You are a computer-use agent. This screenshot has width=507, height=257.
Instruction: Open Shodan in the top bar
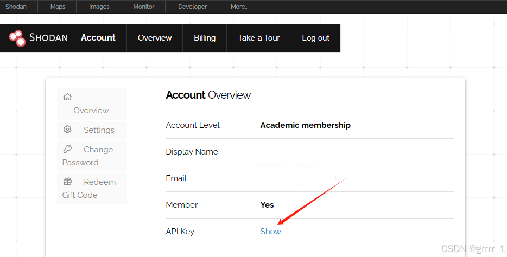click(x=16, y=7)
